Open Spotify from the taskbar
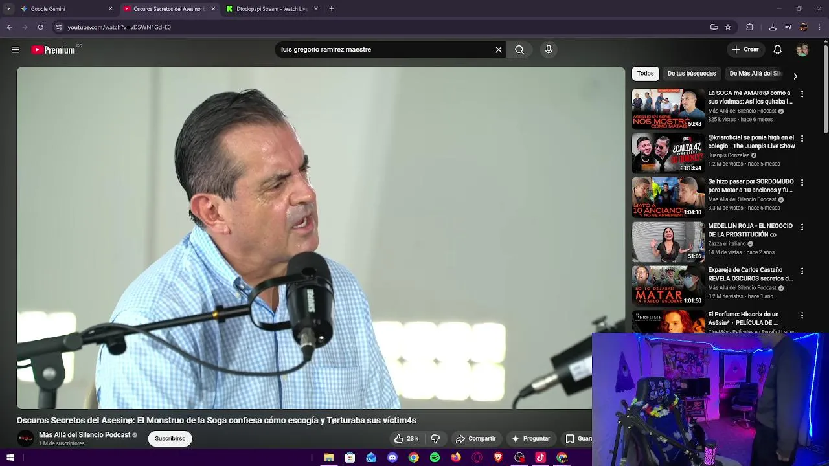Image resolution: width=829 pixels, height=466 pixels. coord(435,458)
